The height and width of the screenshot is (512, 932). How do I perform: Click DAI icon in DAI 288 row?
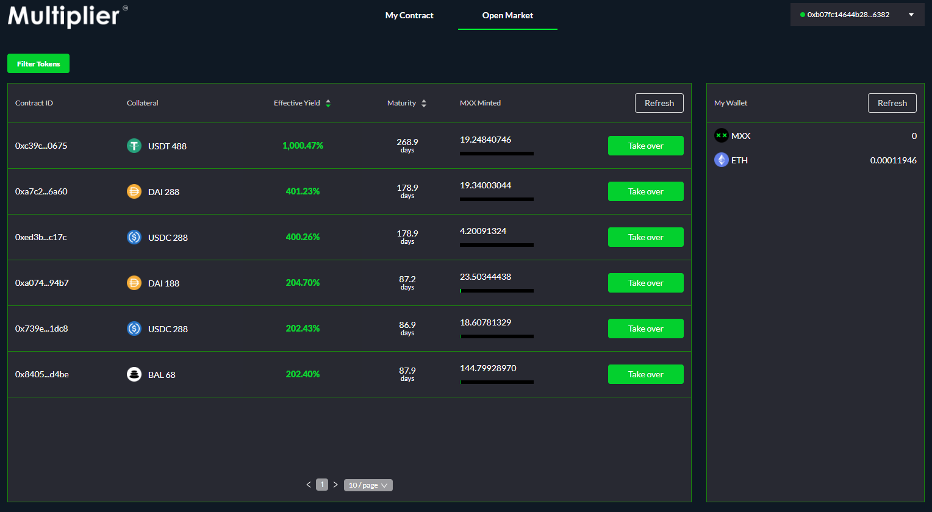134,191
